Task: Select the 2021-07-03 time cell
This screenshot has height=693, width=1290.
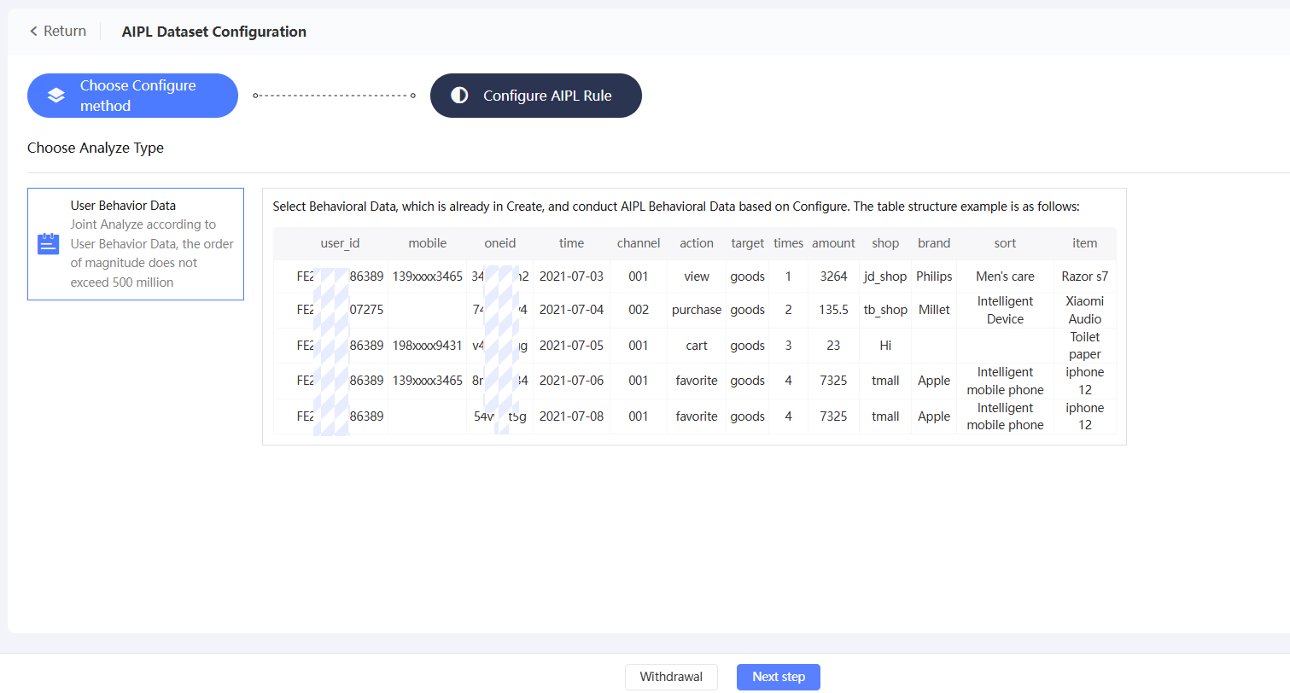Action: coord(571,277)
